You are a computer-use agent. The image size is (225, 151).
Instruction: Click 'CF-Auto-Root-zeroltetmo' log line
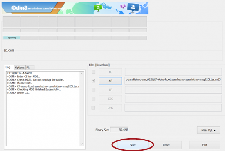[x=43, y=86]
